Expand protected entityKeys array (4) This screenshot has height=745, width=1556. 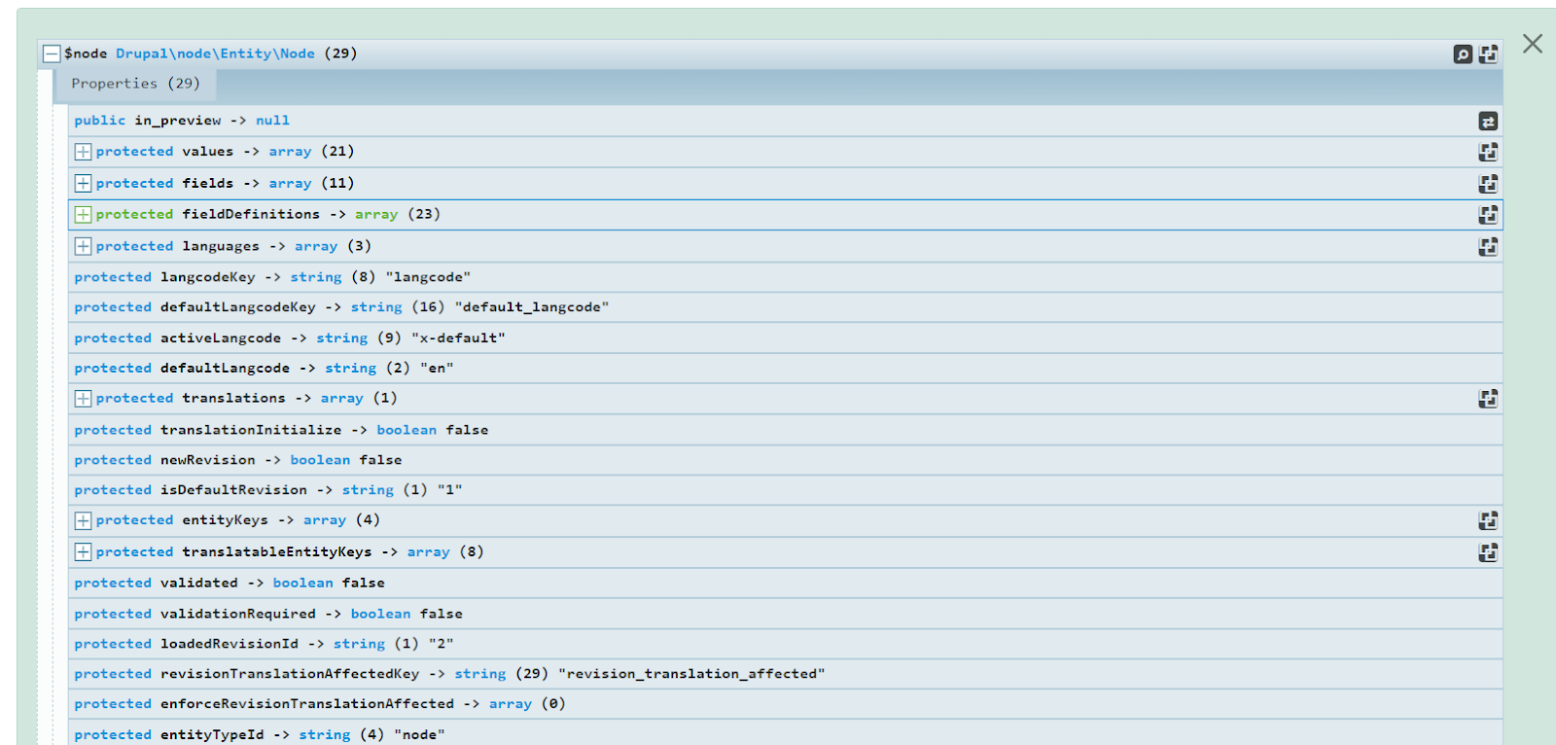pos(83,520)
